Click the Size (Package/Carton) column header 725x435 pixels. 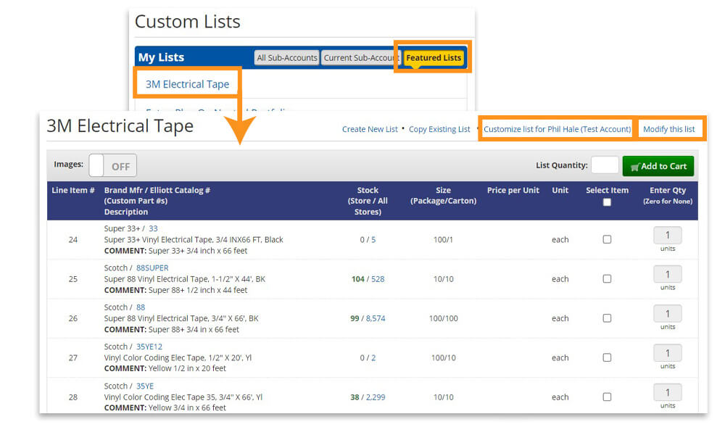(x=443, y=196)
